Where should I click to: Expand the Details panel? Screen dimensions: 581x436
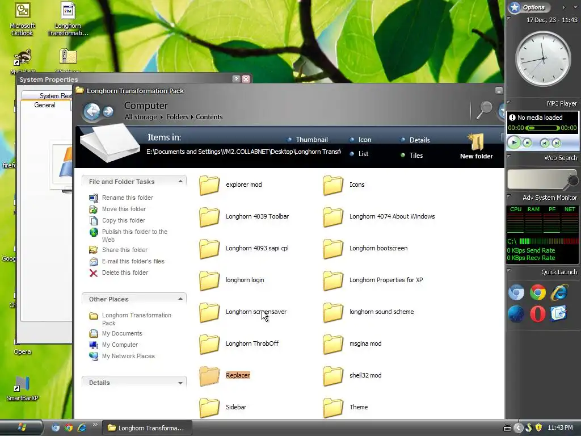click(180, 383)
